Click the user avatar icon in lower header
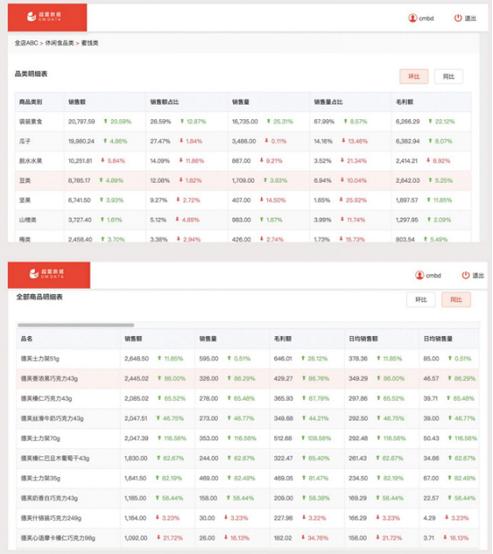 tap(419, 275)
